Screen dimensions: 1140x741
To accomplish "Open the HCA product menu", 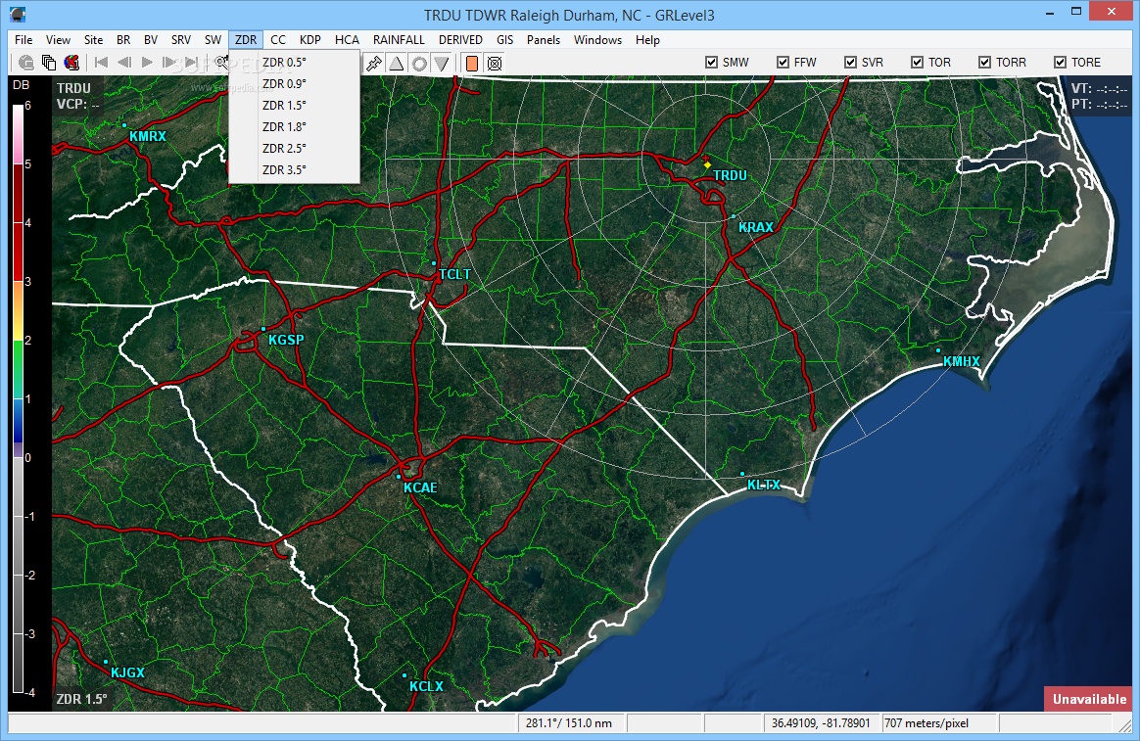I will pyautogui.click(x=347, y=40).
